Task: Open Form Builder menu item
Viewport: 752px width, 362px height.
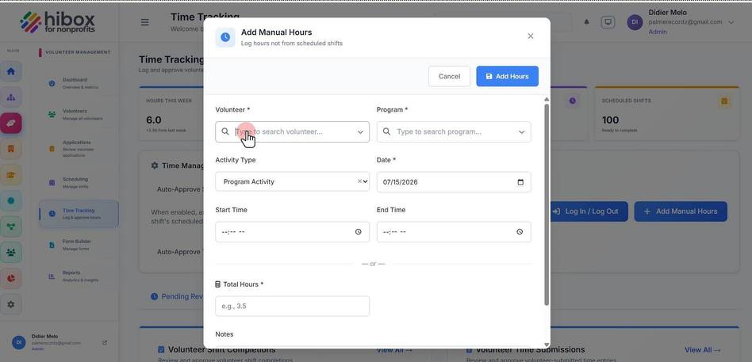Action: click(x=79, y=245)
